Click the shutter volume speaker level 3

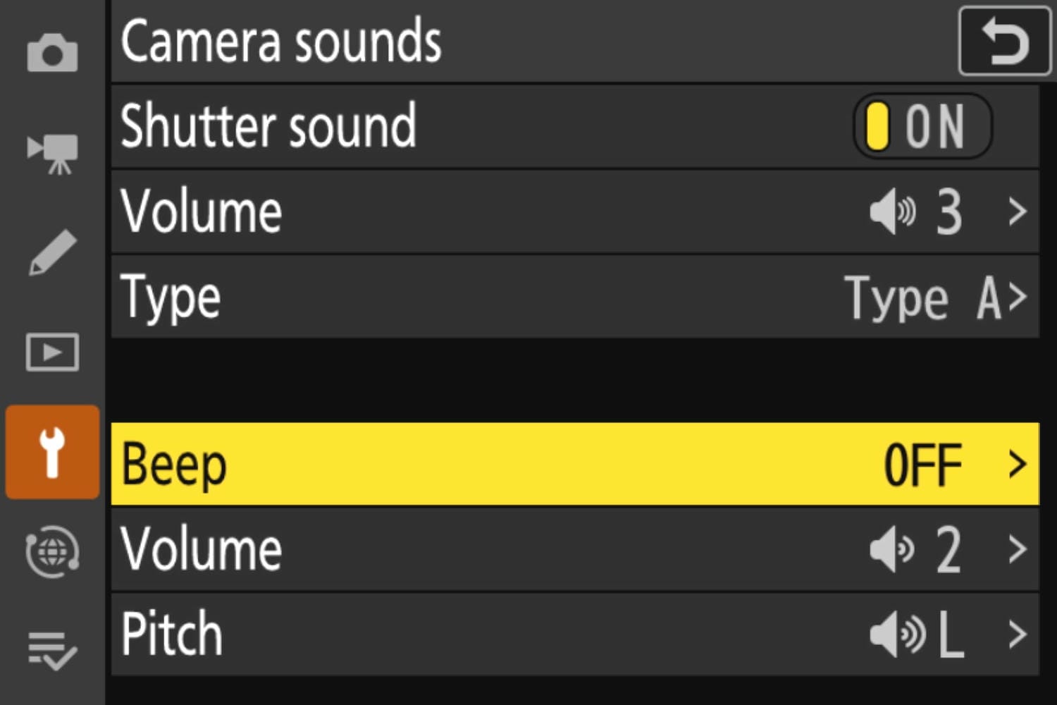click(916, 211)
